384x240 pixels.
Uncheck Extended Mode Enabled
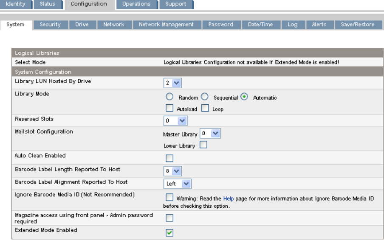(169, 232)
